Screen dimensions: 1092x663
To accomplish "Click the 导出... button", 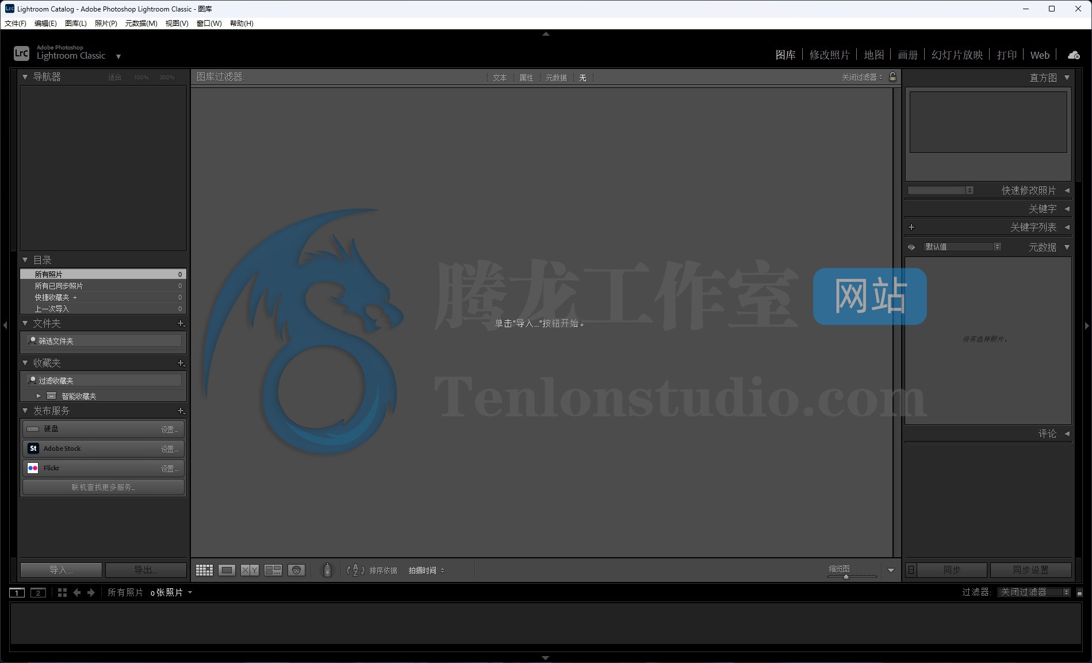I will click(146, 570).
